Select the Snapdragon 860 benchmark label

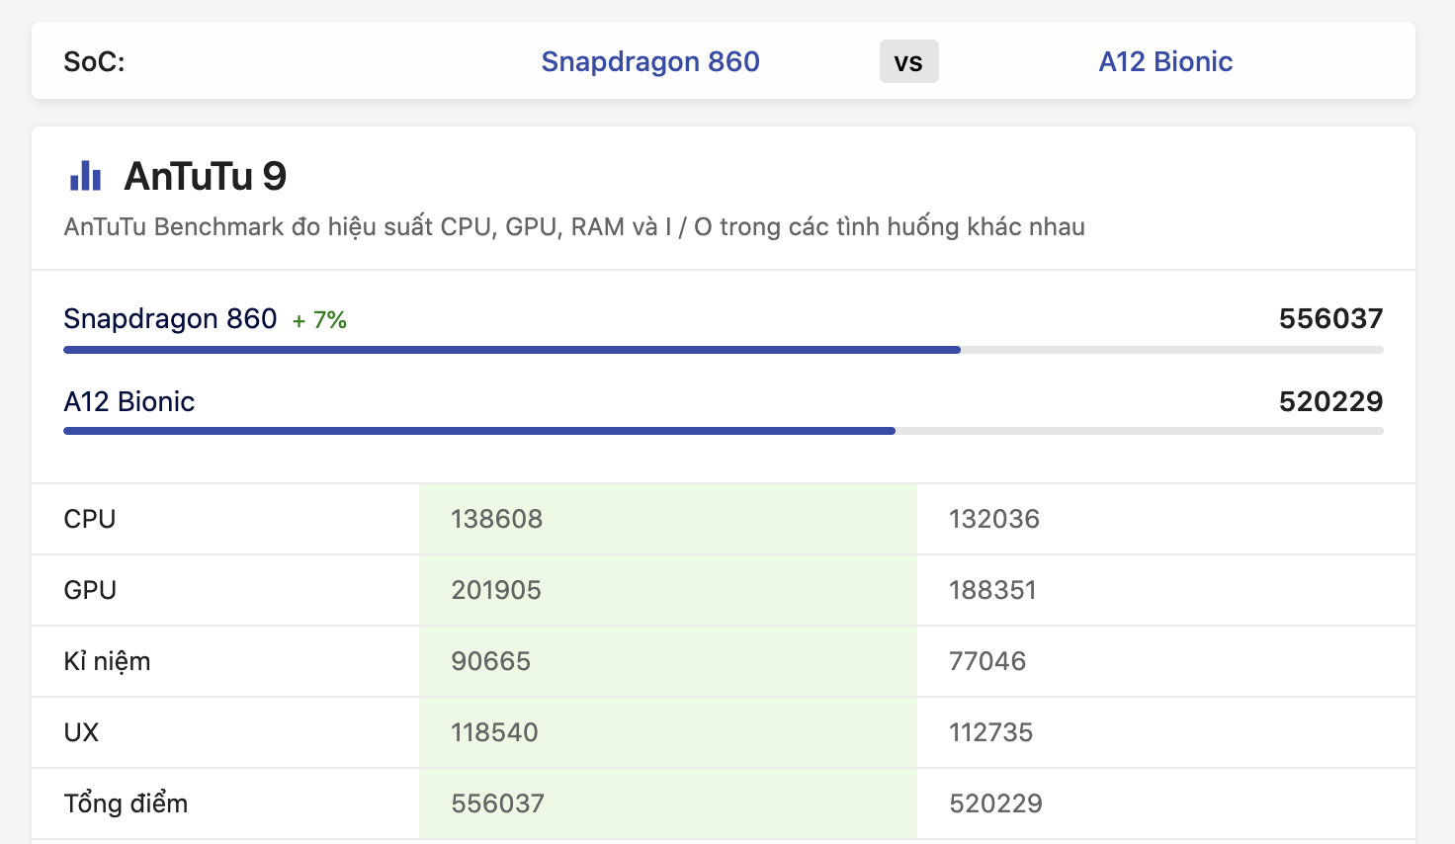170,318
